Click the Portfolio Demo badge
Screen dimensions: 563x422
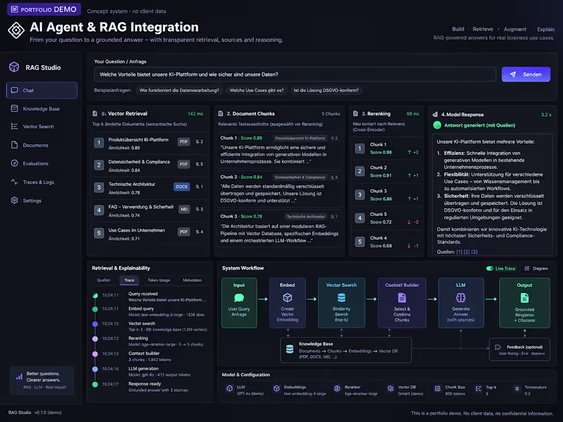(x=44, y=9)
